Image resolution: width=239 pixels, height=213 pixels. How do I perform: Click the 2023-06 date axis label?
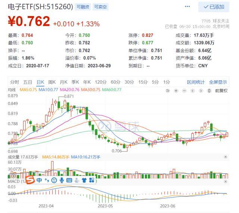[x=168, y=206]
